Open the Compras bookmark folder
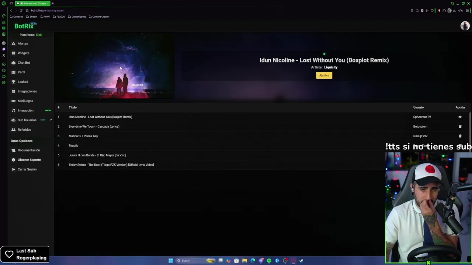Viewport: 472px width, 265px height. point(16,17)
